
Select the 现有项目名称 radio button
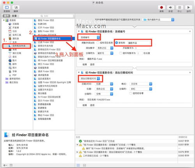coord(98,43)
